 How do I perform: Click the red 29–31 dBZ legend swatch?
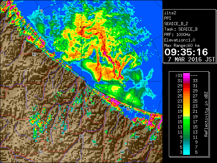(186, 86)
